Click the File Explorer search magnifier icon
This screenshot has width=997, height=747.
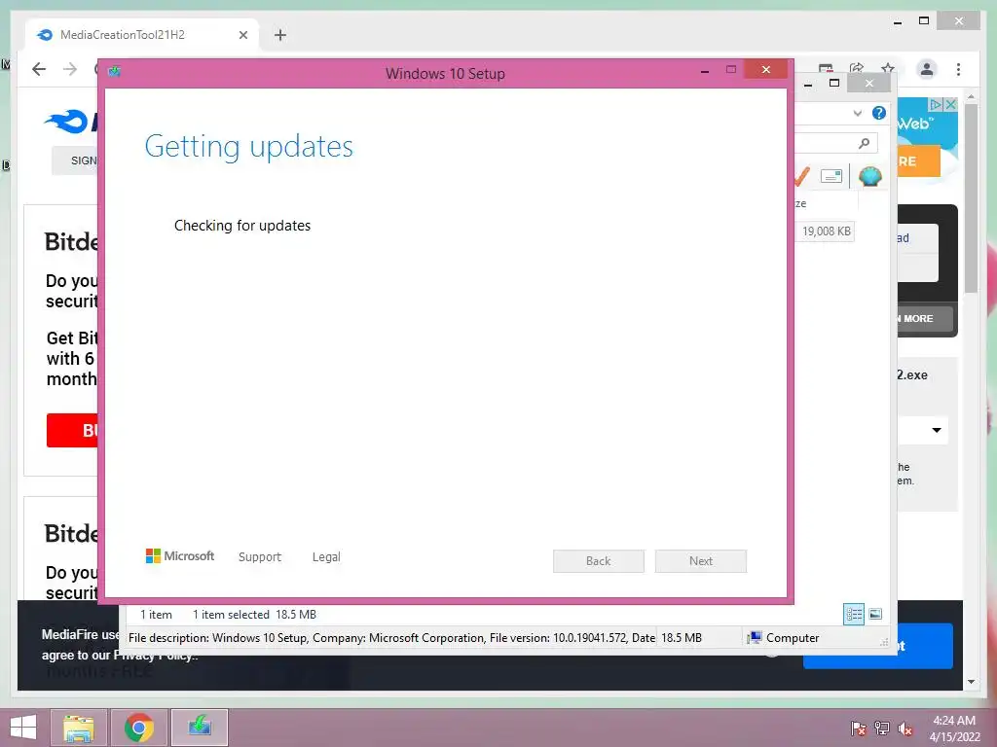(865, 143)
